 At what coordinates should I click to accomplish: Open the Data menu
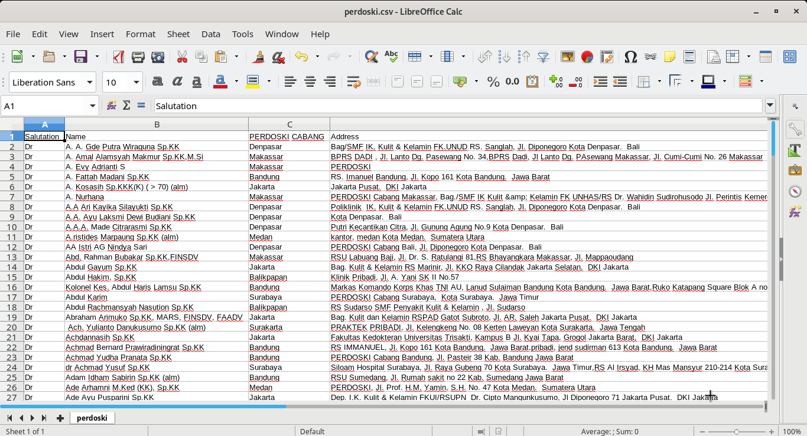click(210, 34)
